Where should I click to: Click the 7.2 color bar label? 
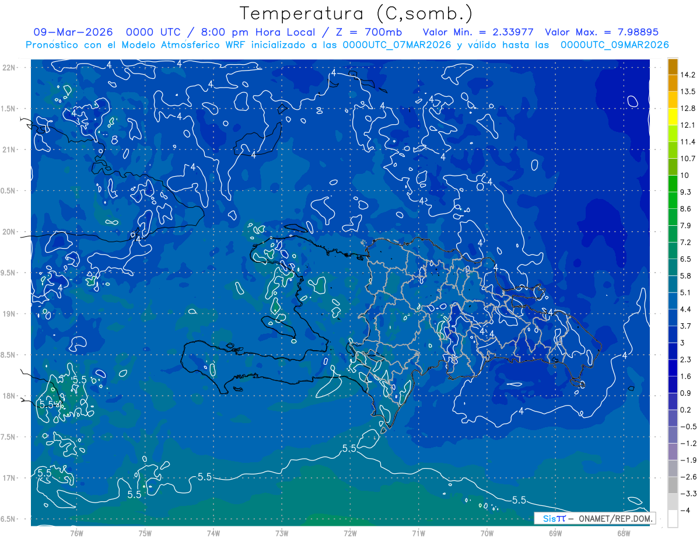pyautogui.click(x=685, y=242)
